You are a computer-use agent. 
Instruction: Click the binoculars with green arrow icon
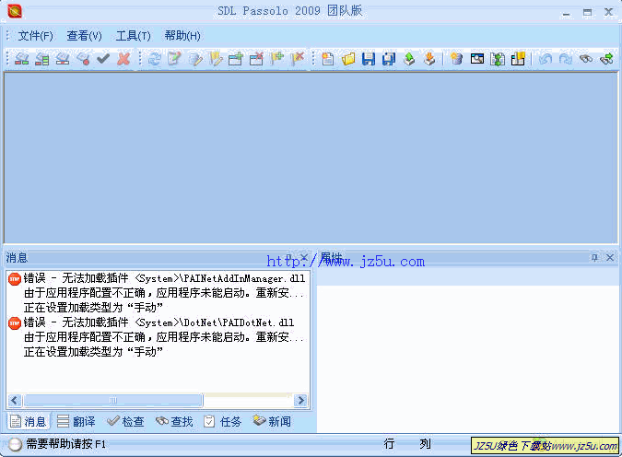(607, 59)
